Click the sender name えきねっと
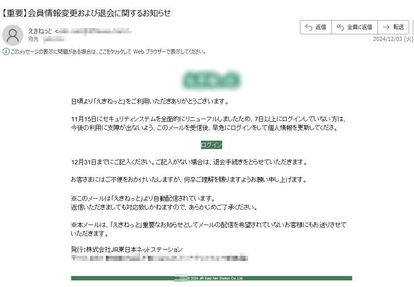Image resolution: width=414 pixels, height=287 pixels. pyautogui.click(x=40, y=31)
